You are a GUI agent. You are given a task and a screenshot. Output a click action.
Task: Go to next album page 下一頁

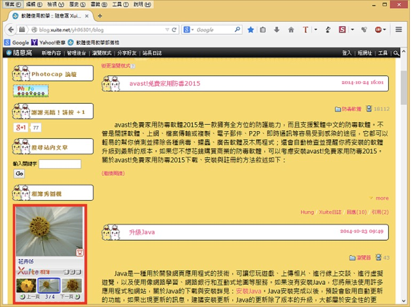coord(70,296)
